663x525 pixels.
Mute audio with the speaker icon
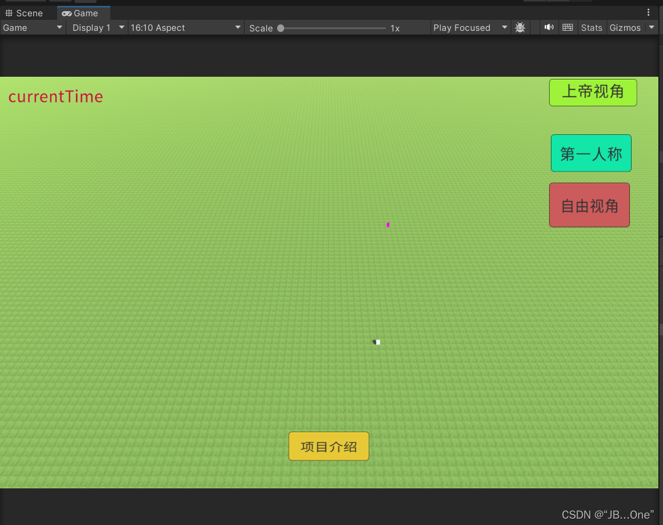point(549,27)
